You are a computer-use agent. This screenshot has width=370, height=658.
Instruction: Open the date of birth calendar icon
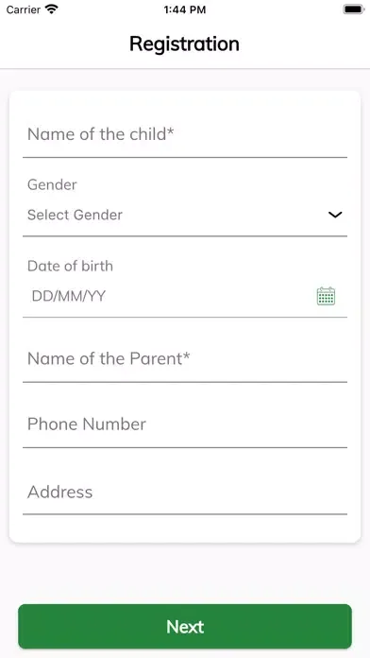(326, 296)
